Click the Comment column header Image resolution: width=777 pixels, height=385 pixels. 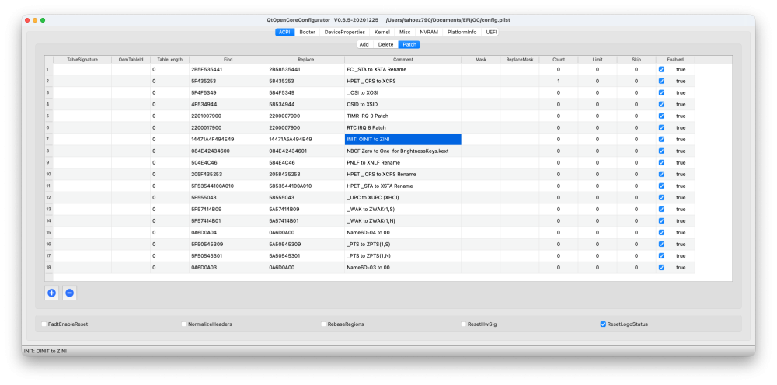pyautogui.click(x=402, y=60)
